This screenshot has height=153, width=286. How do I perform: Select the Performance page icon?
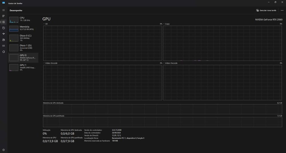click(3, 22)
